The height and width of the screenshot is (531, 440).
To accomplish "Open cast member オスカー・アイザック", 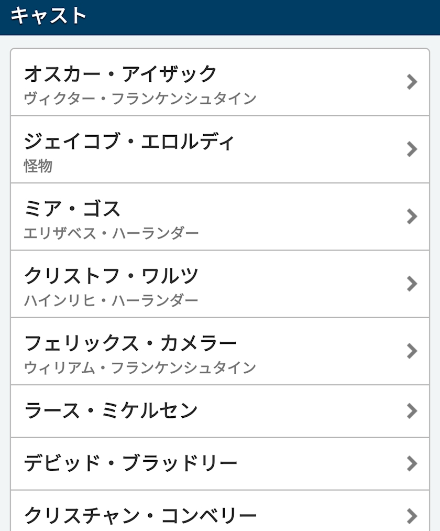I will coord(120,74).
